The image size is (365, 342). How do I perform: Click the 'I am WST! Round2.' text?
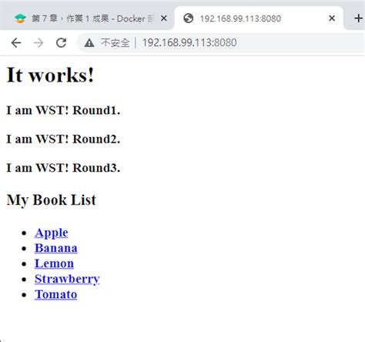point(63,139)
